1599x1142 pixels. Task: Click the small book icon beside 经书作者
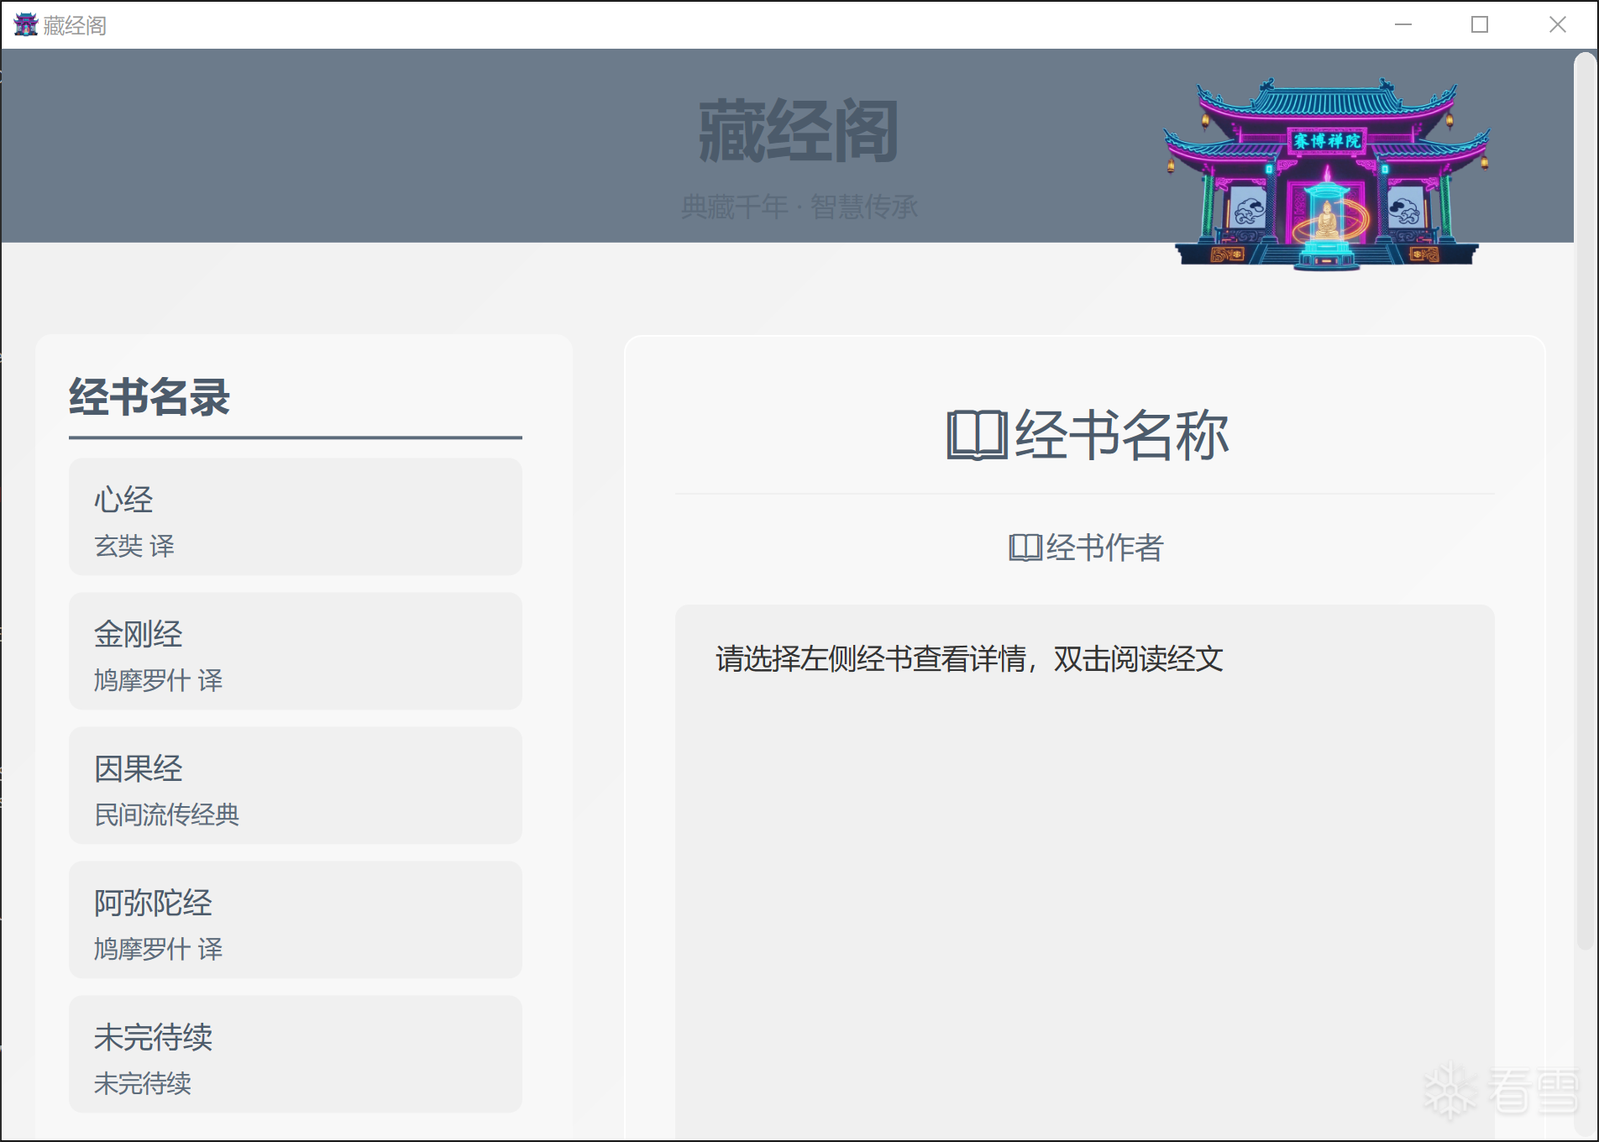coord(1025,547)
